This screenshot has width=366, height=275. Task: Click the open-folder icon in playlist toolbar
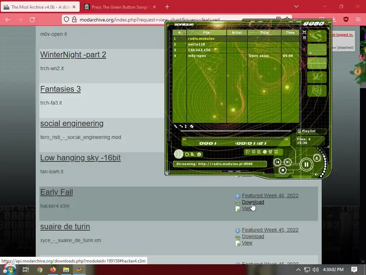pyautogui.click(x=248, y=152)
